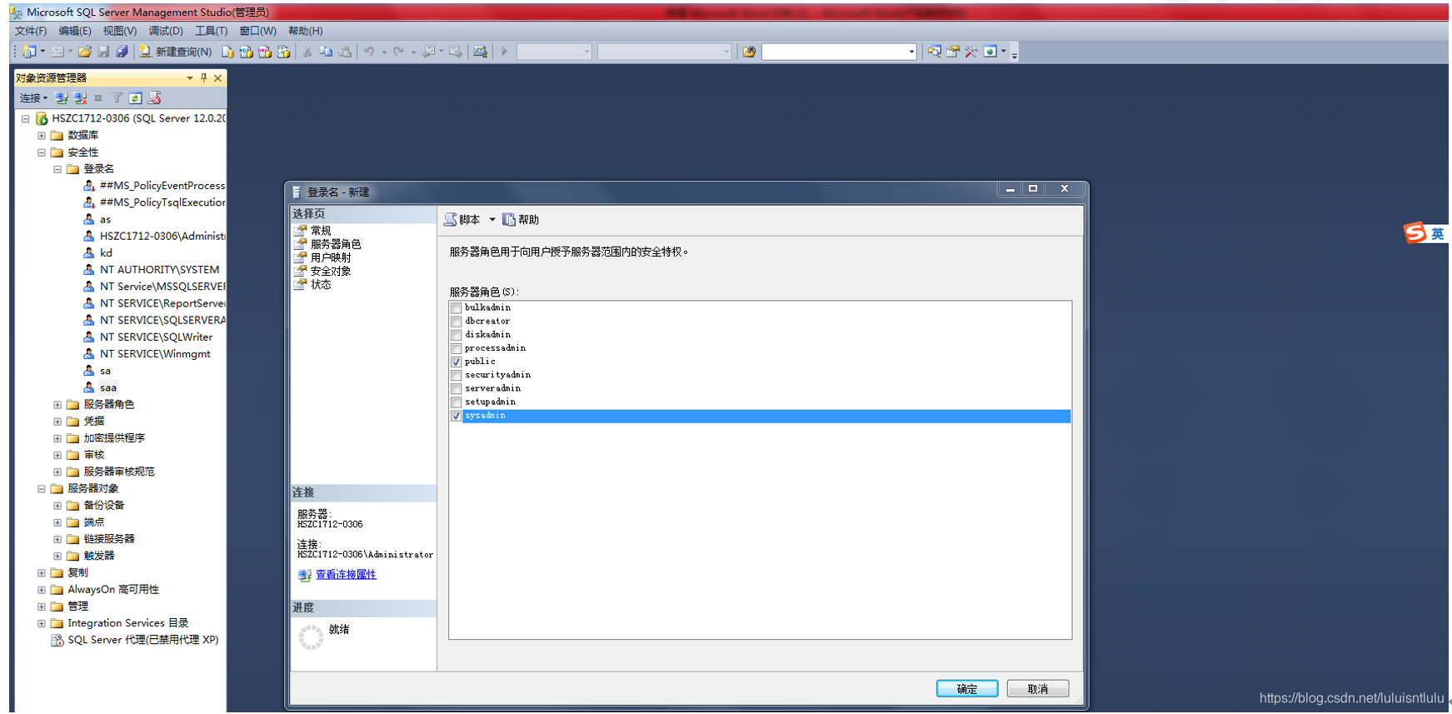Check the processadmin server role
The width and height of the screenshot is (1452, 714).
point(457,348)
